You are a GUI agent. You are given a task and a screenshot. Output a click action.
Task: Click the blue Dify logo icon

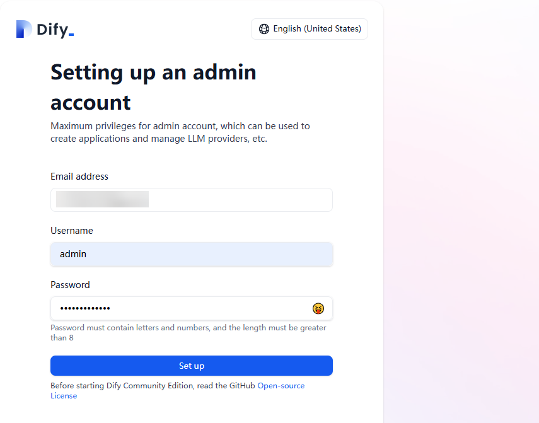tap(24, 29)
